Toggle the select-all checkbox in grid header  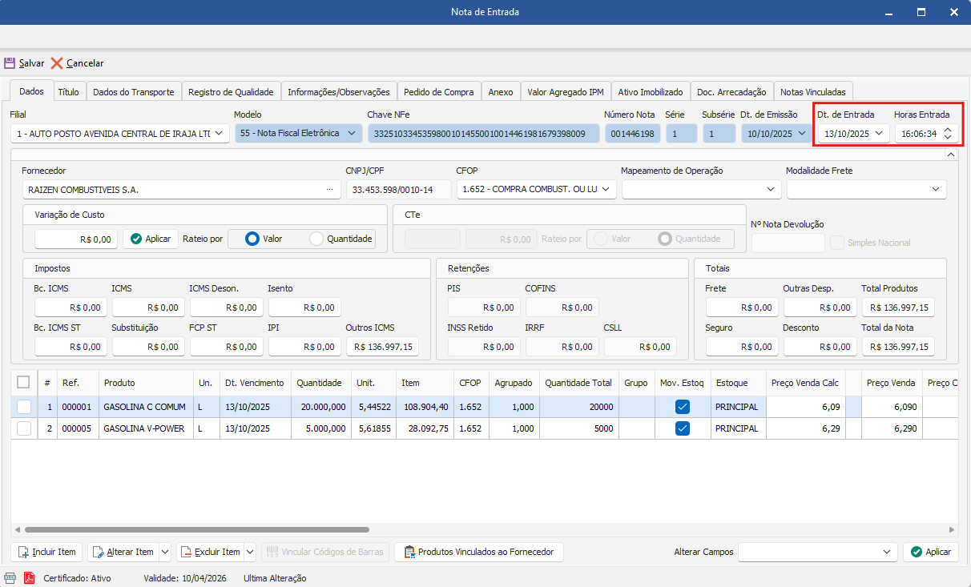[x=23, y=382]
